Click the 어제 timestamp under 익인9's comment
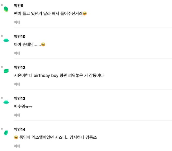The width and height of the screenshot is (172, 151). 17,22
